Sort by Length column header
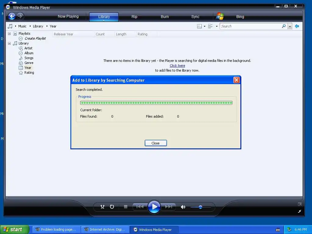The image size is (312, 234). (125, 34)
